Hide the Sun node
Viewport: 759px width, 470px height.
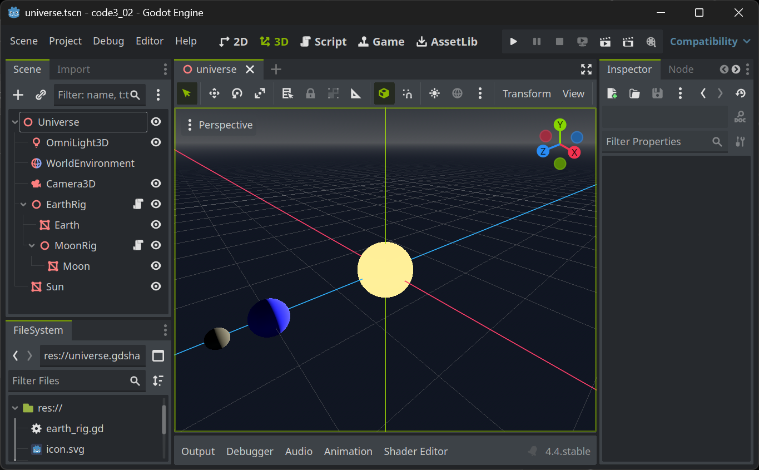[156, 286]
